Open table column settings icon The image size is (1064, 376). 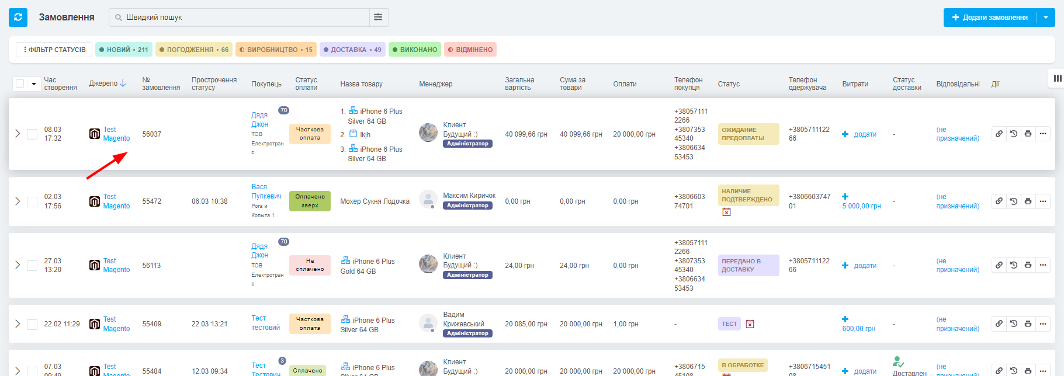click(1058, 78)
